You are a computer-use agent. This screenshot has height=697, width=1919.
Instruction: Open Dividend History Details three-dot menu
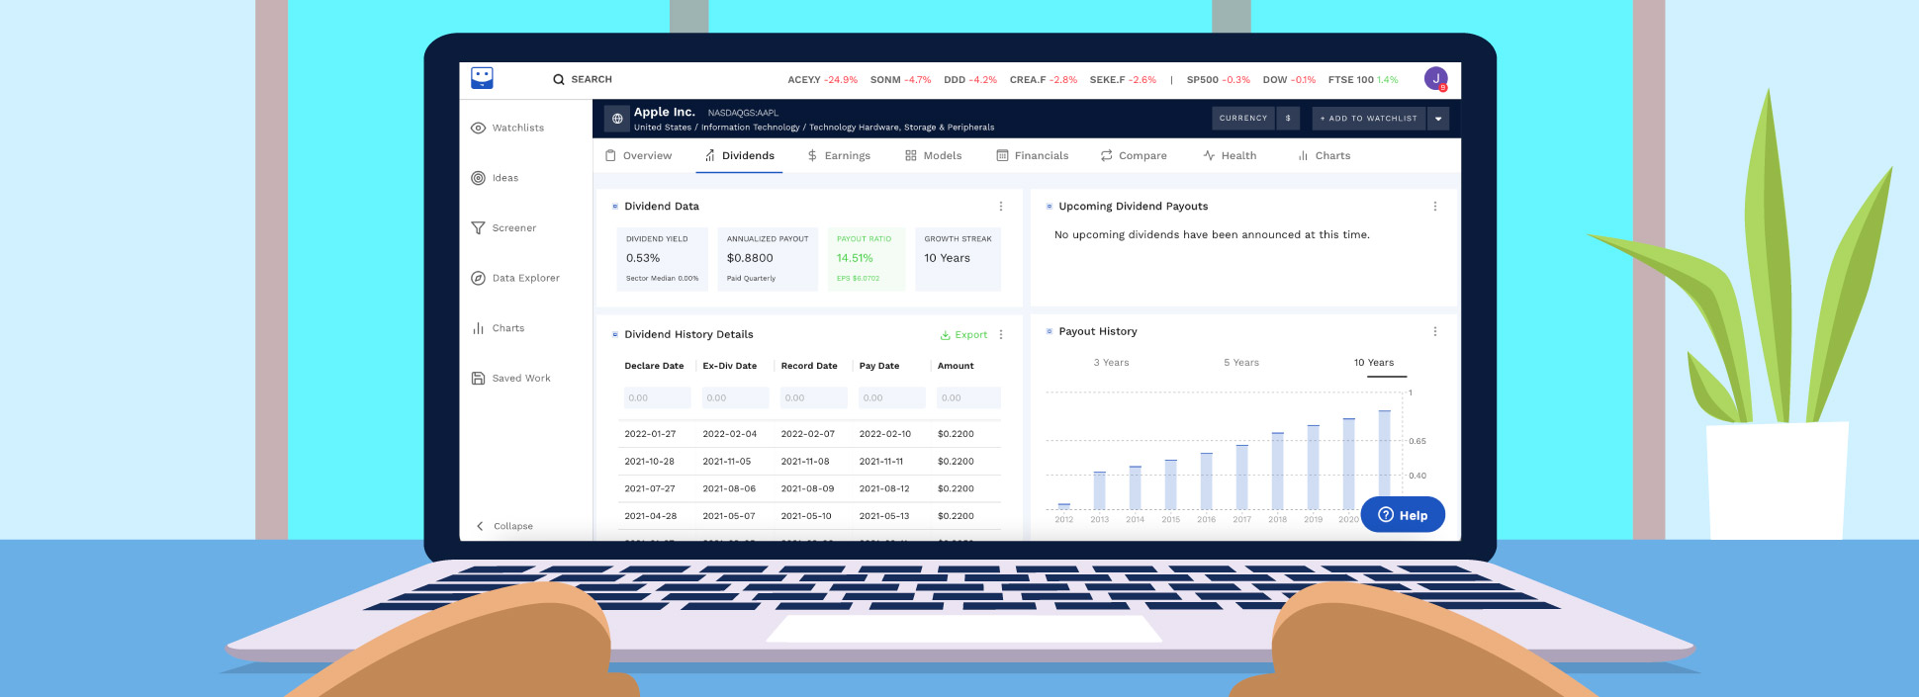click(x=1001, y=334)
